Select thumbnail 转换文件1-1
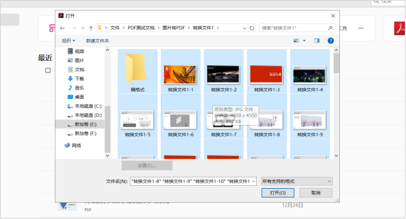The image size is (406, 219). (x=180, y=75)
